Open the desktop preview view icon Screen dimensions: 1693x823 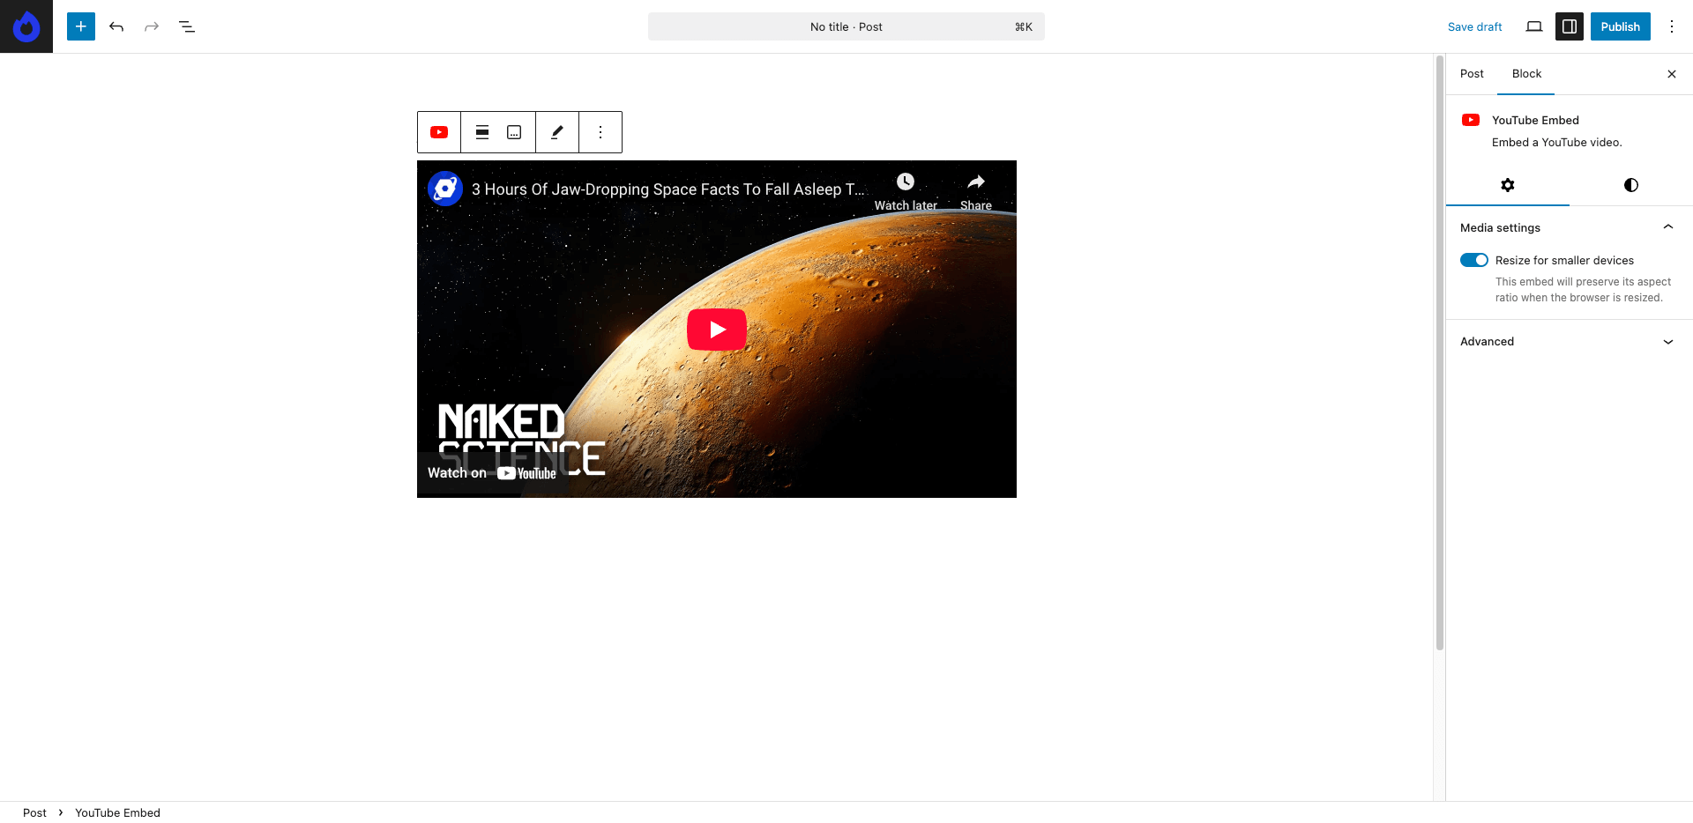[1534, 26]
